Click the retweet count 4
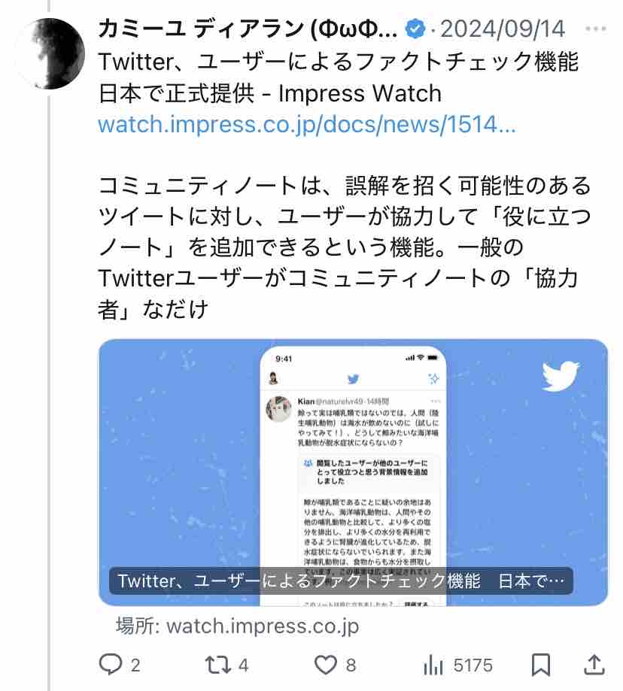This screenshot has width=623, height=691. click(x=243, y=665)
